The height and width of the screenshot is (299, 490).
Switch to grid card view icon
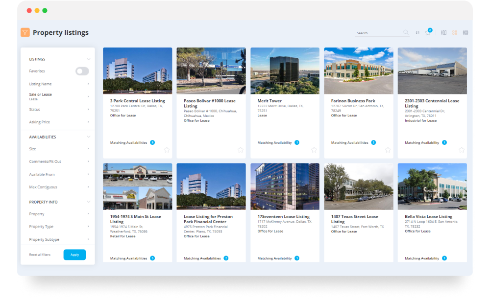pos(455,32)
